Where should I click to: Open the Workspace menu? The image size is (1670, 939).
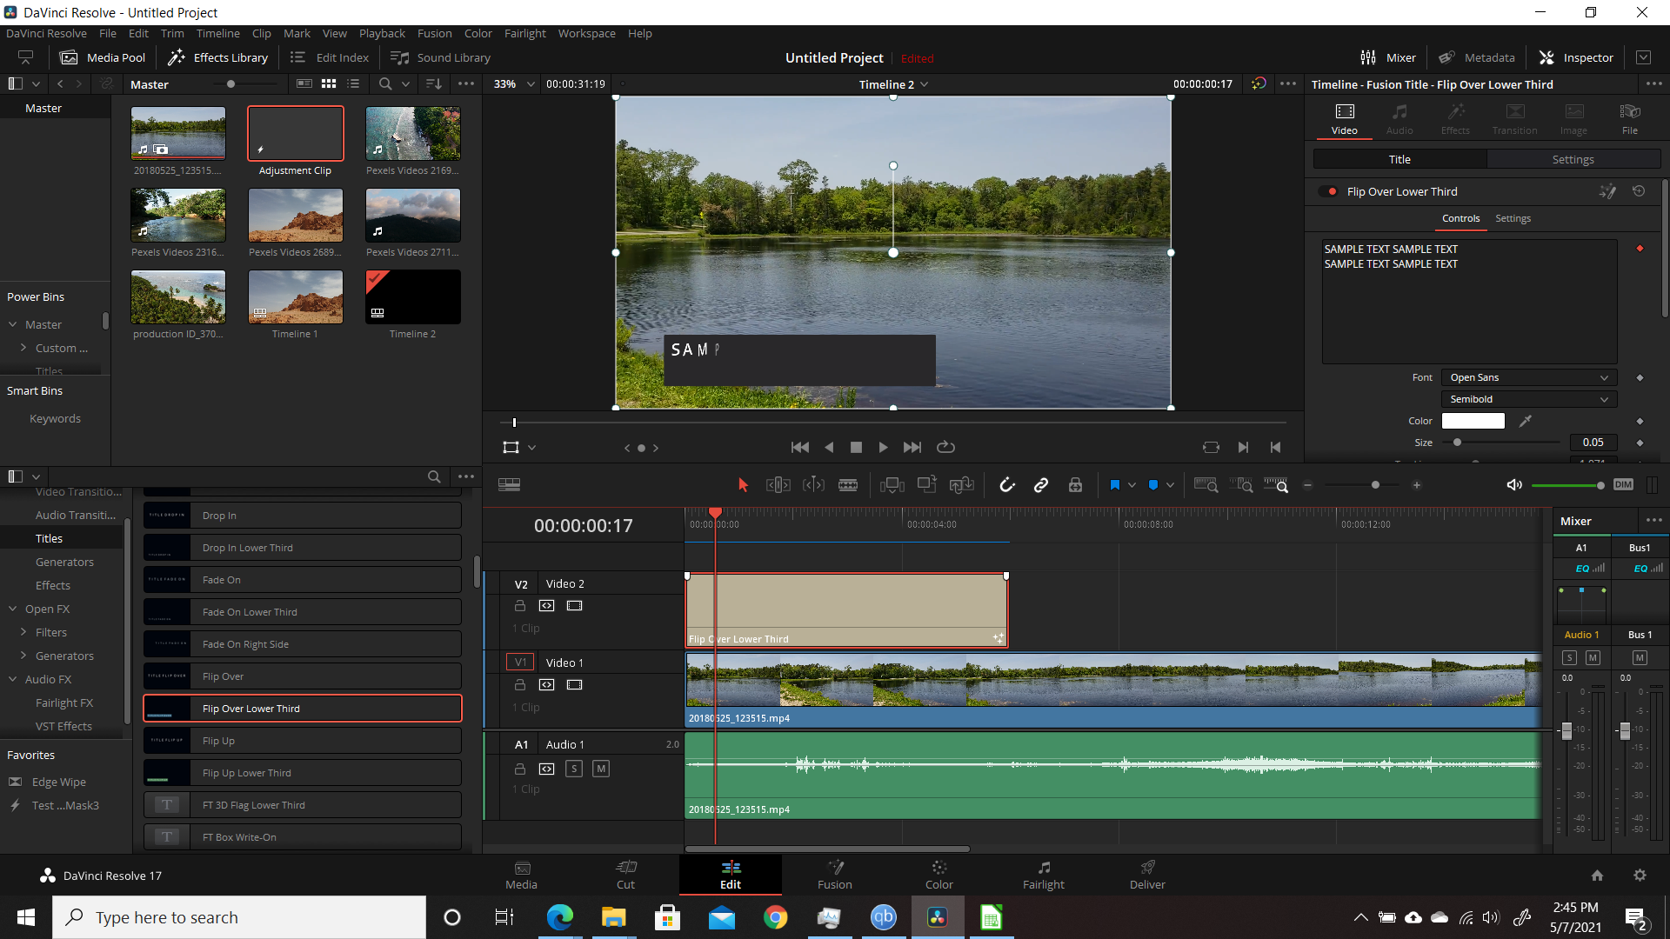586,33
